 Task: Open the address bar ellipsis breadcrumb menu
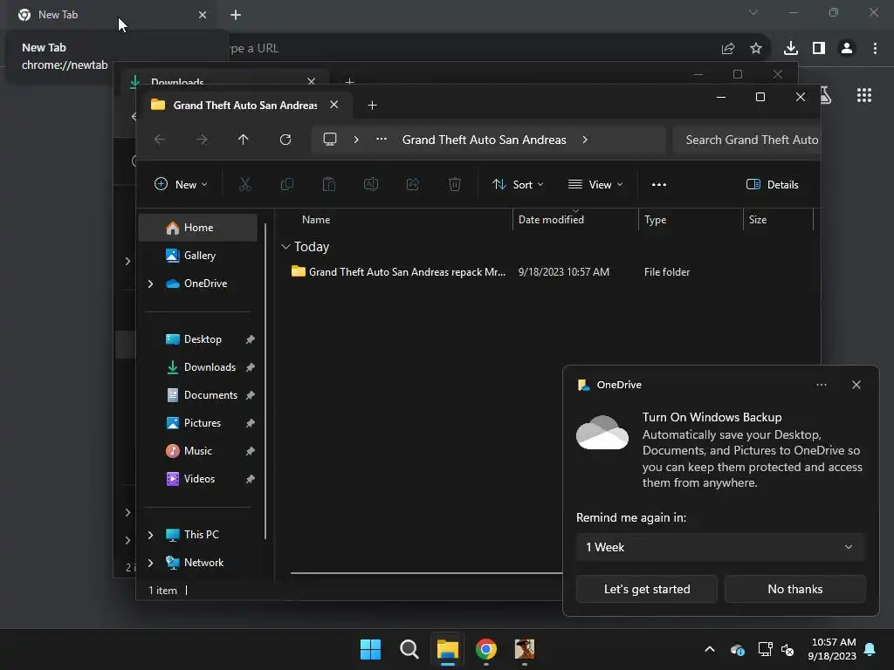(x=382, y=139)
